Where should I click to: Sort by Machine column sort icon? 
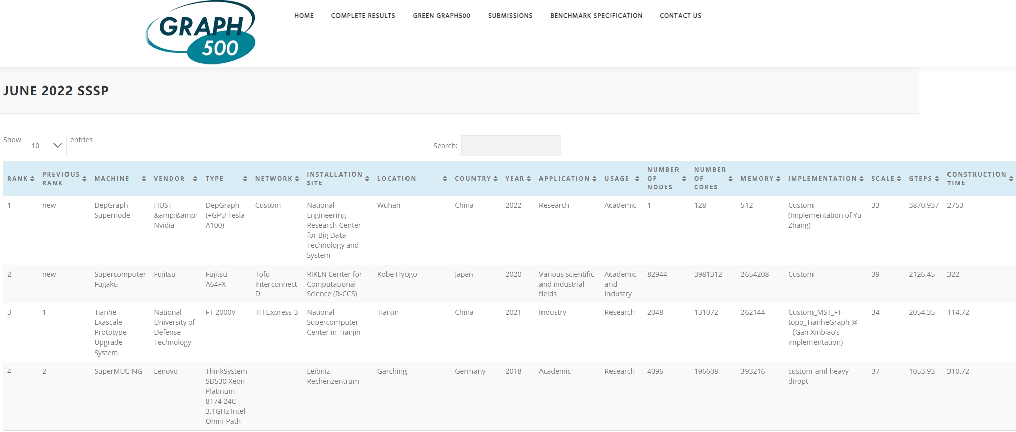pos(144,179)
